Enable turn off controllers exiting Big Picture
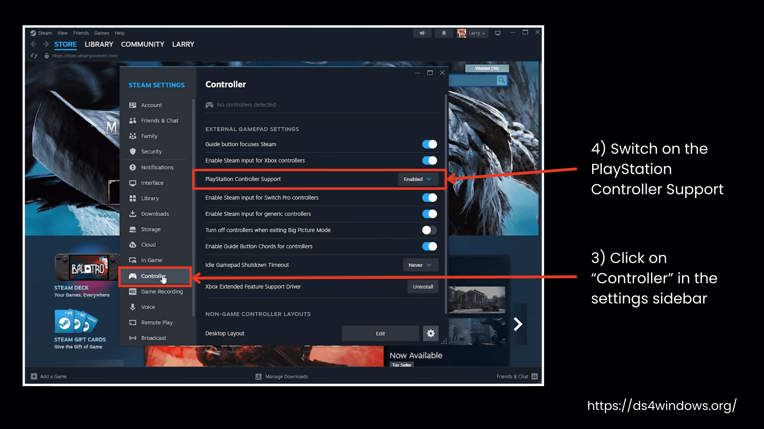The height and width of the screenshot is (429, 764). click(430, 230)
